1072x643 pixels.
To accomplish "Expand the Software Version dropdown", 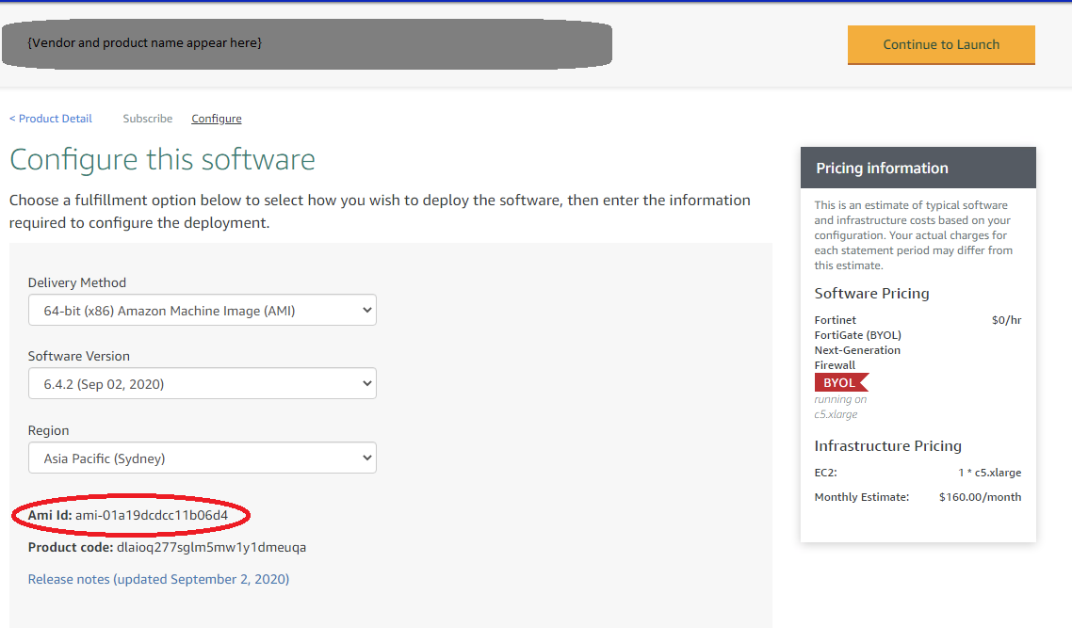I will 202,384.
